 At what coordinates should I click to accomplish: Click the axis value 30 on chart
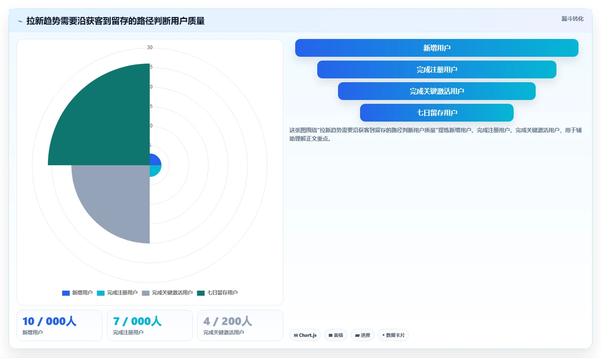(150, 47)
